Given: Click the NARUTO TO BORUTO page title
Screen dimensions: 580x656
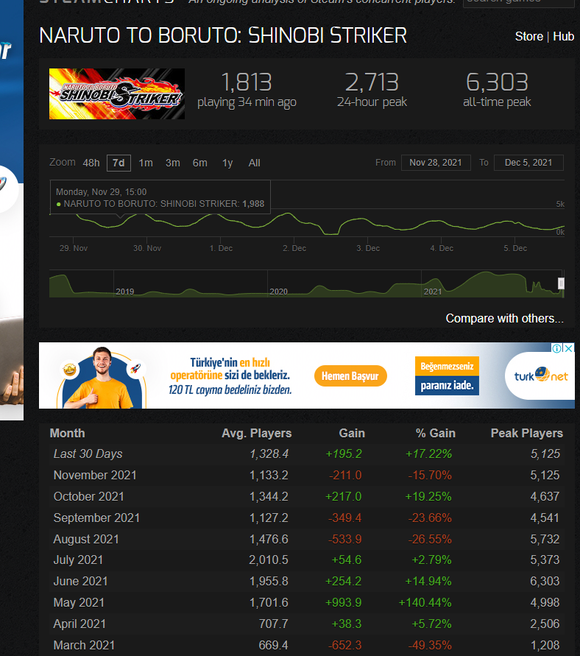Looking at the screenshot, I should pos(223,35).
